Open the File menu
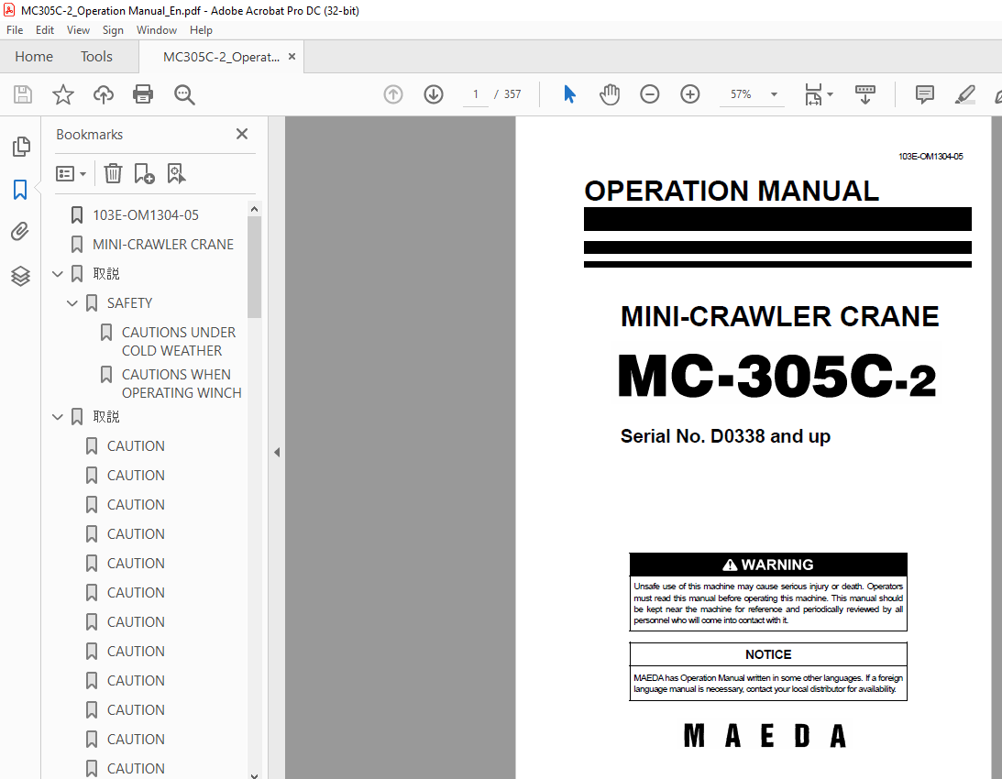The height and width of the screenshot is (779, 1002). 15,30
